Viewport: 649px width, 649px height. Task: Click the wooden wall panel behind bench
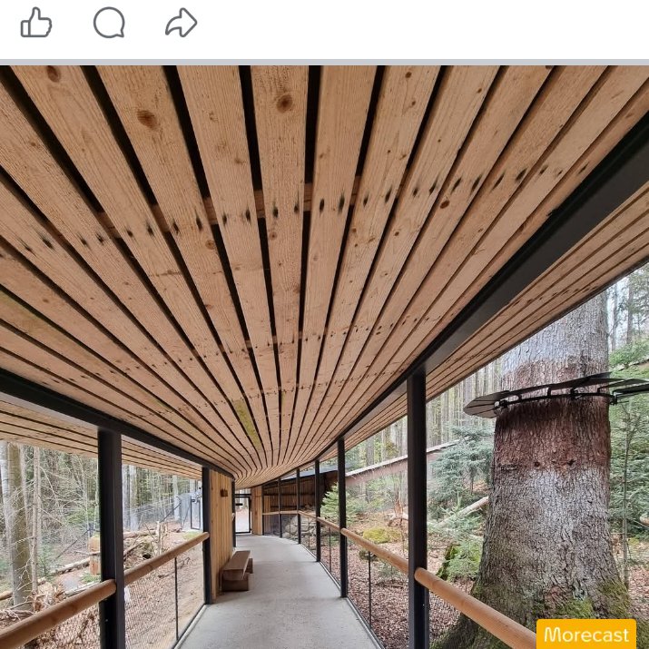click(221, 534)
